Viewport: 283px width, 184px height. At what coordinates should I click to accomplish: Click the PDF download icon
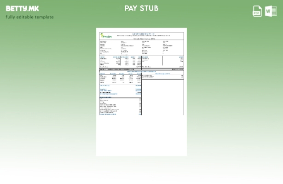(257, 11)
